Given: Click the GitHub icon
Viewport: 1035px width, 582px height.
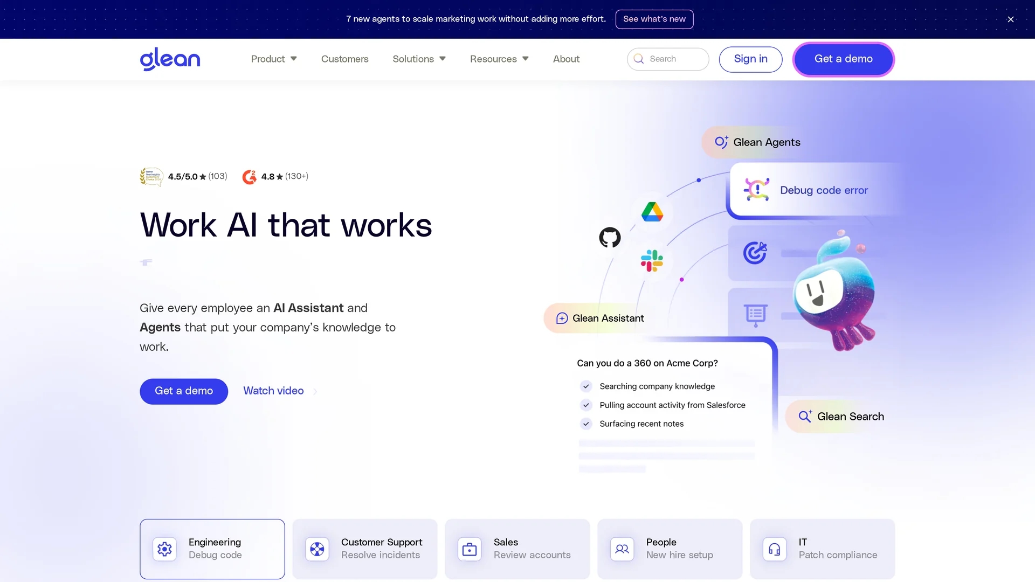Looking at the screenshot, I should click(x=610, y=237).
